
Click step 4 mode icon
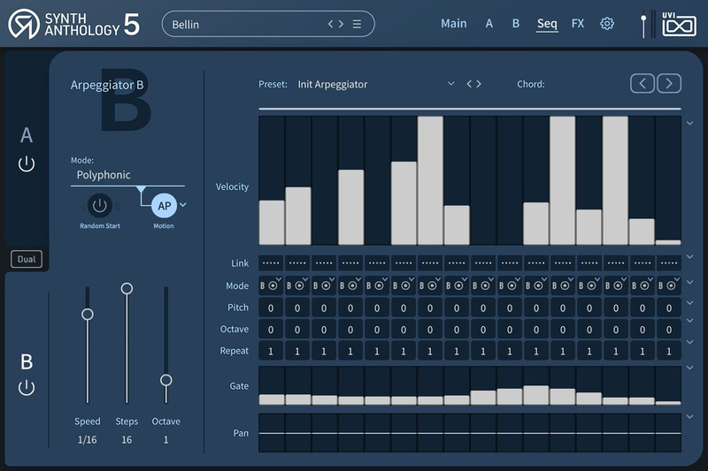[350, 285]
